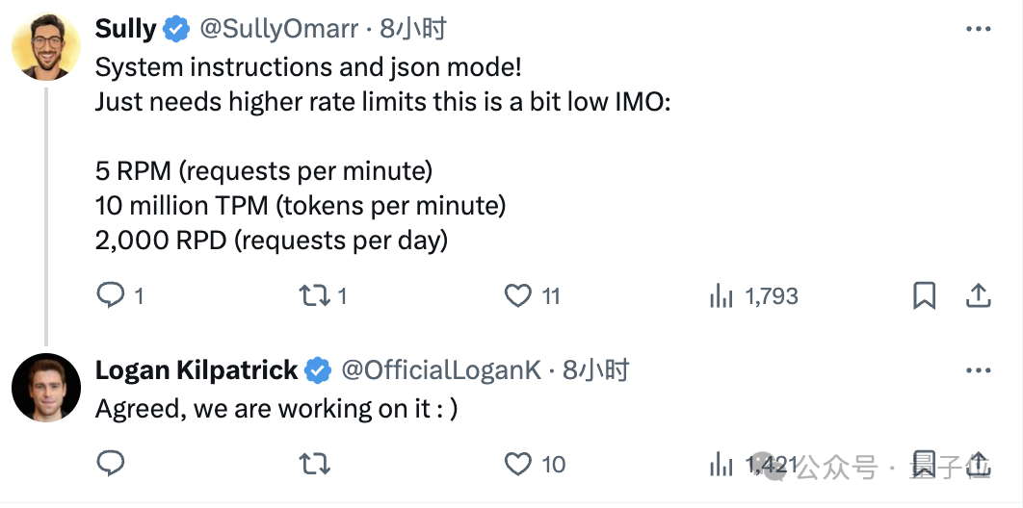Open more options menu on Logan's tweet
This screenshot has width=1023, height=508.
tap(978, 370)
